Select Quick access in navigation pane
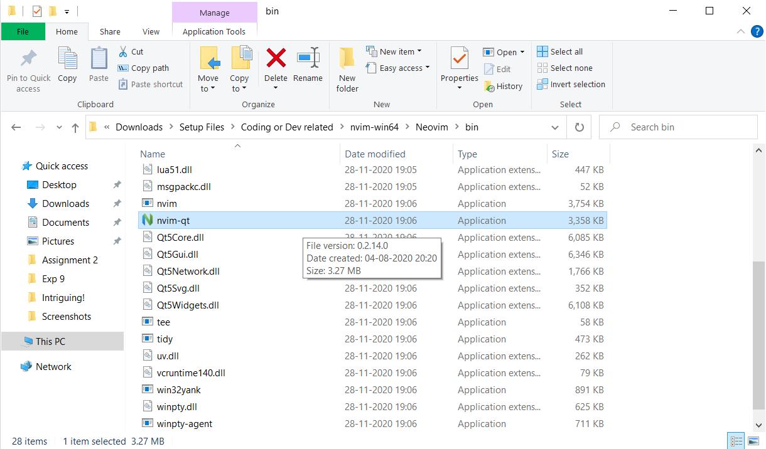The height and width of the screenshot is (449, 766). tap(62, 166)
